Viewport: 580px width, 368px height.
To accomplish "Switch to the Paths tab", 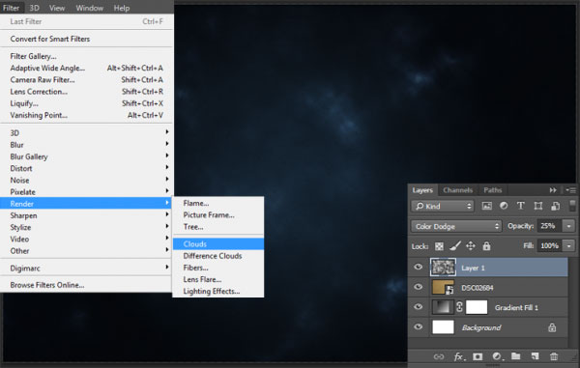I will (x=492, y=190).
